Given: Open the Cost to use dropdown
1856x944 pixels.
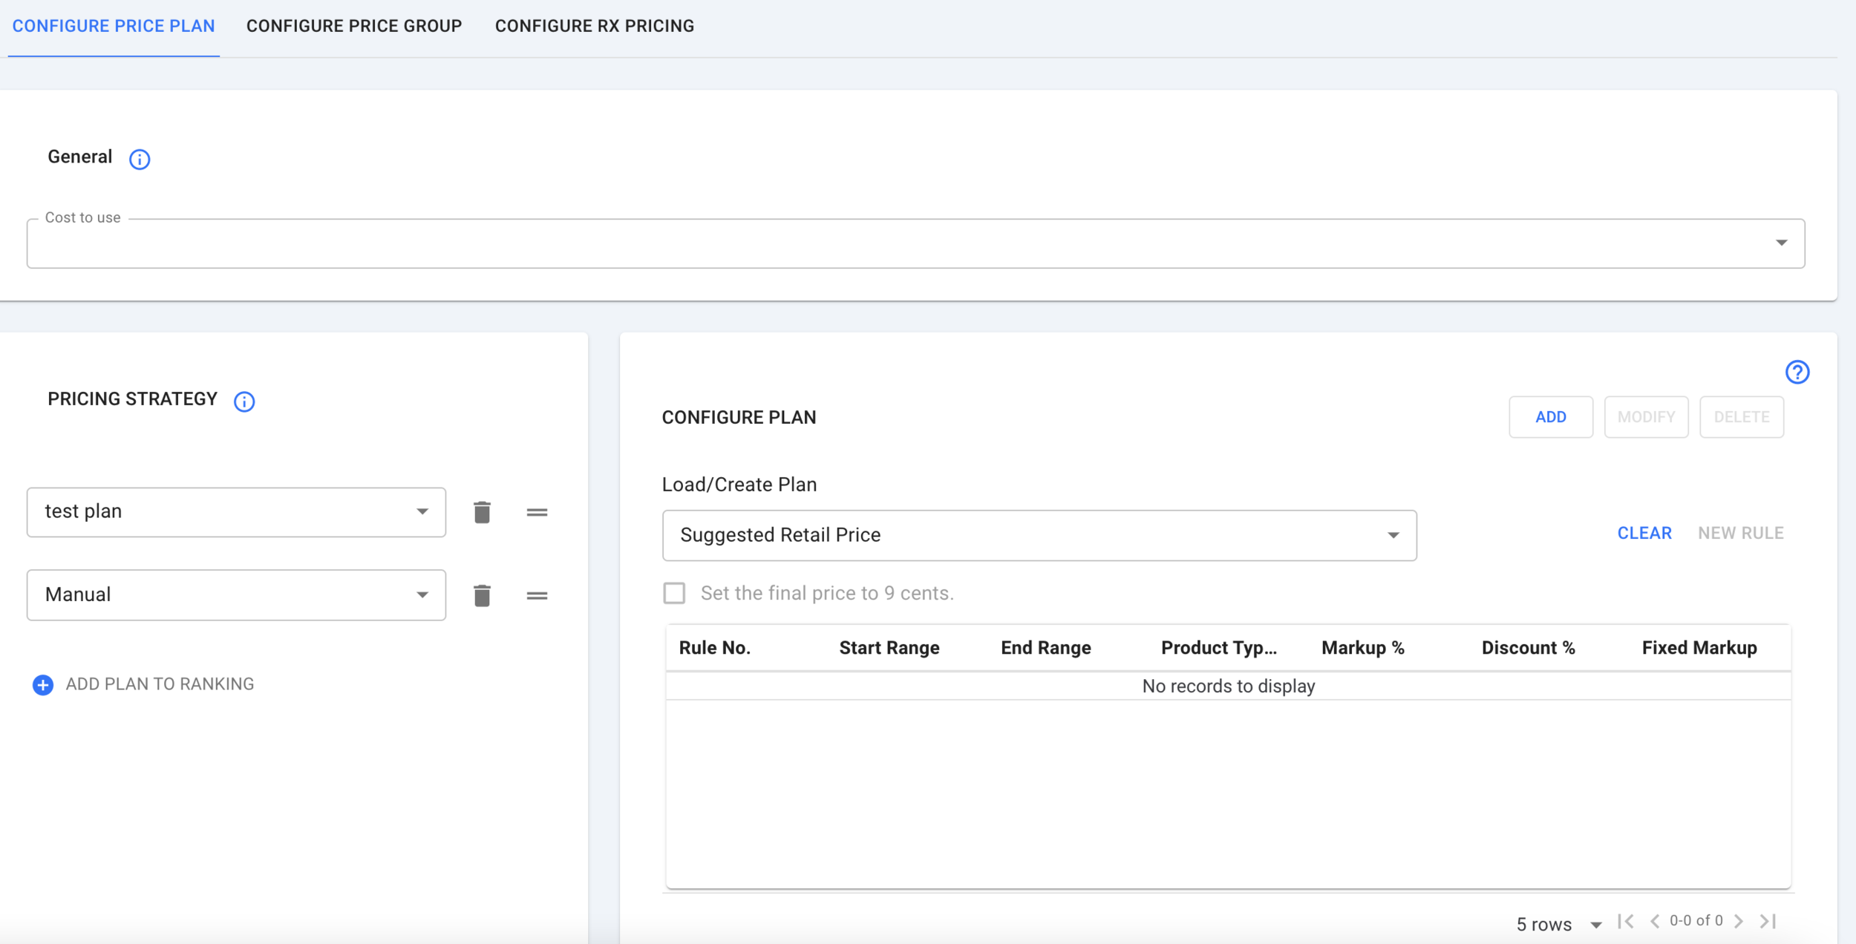Looking at the screenshot, I should coord(915,243).
